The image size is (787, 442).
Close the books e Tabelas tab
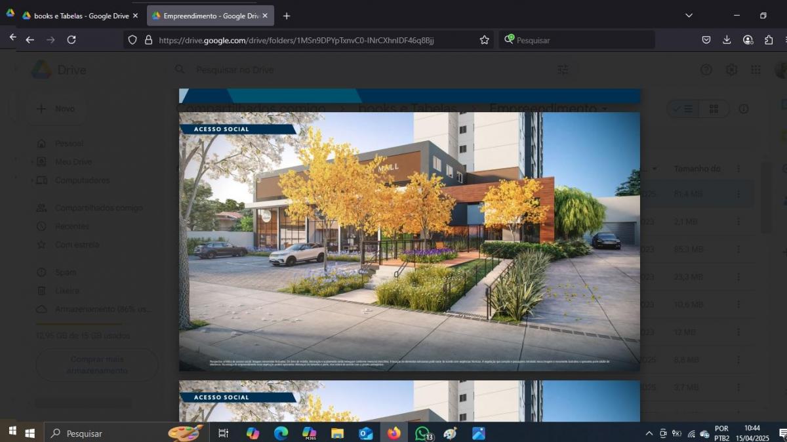tap(135, 16)
